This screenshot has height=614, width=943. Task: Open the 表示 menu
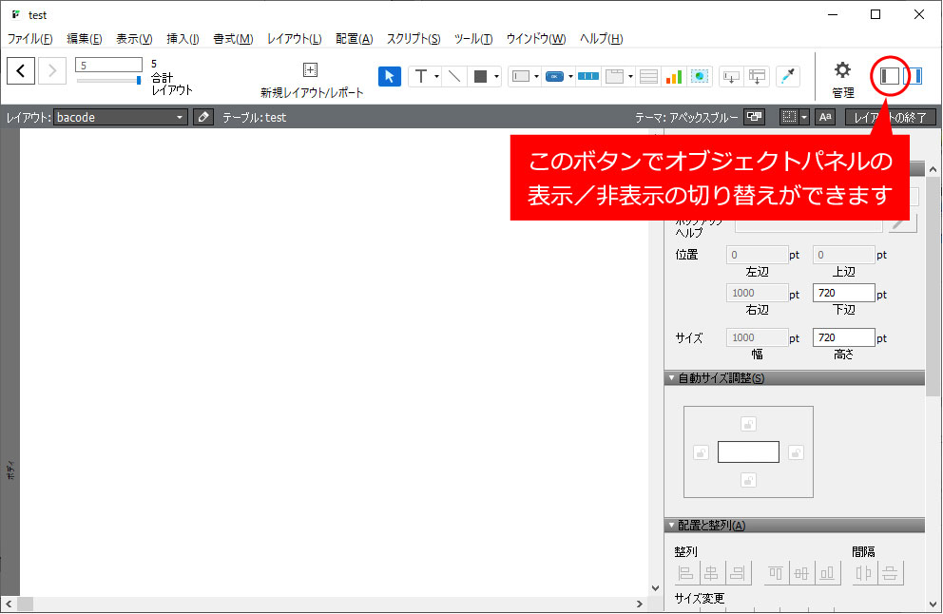(x=134, y=38)
